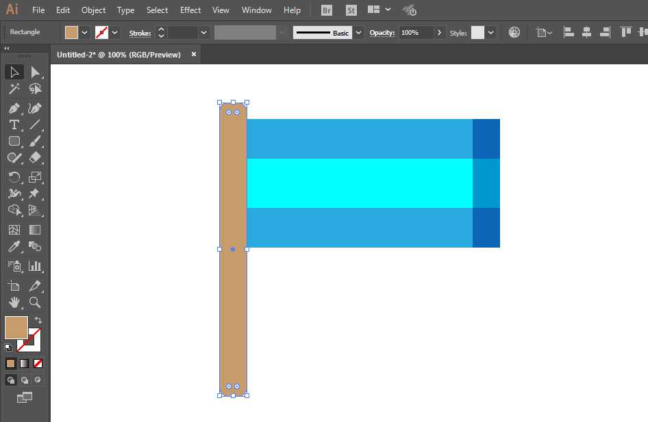Click the Opacity label link

[382, 33]
